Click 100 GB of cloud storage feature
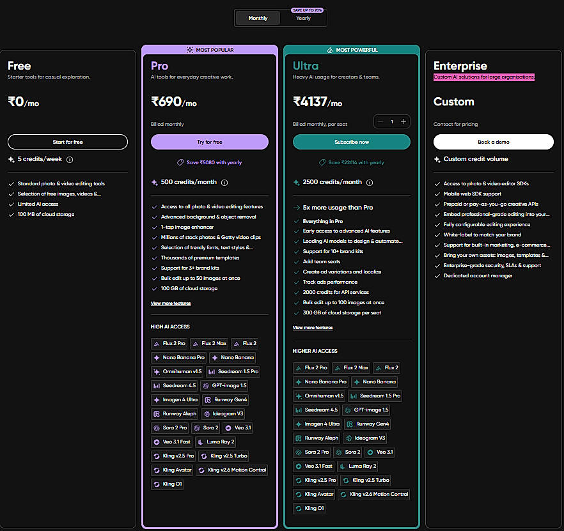This screenshot has width=564, height=531. tap(189, 288)
